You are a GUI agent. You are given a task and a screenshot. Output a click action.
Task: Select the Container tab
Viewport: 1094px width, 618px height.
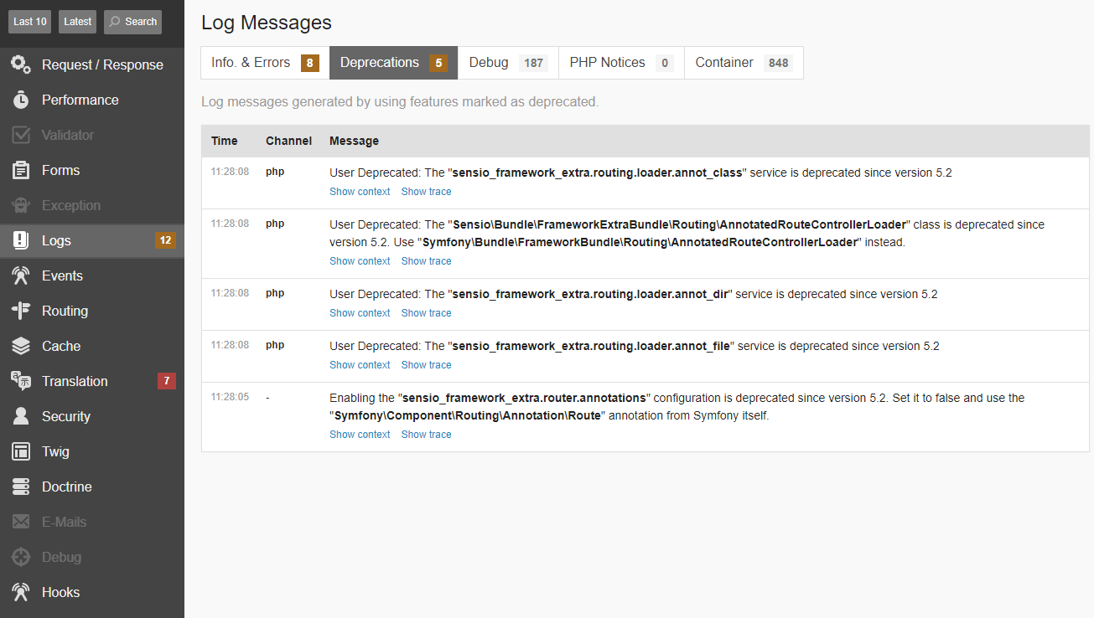(x=743, y=63)
